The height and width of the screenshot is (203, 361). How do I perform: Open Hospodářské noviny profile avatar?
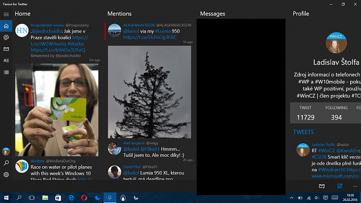point(22,30)
